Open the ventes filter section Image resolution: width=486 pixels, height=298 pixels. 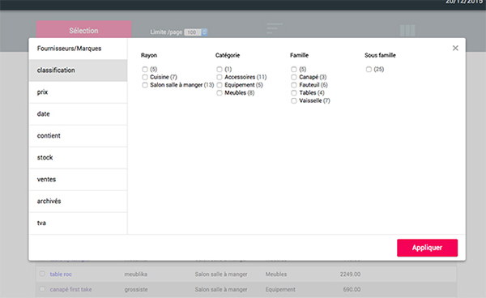[x=78, y=179]
